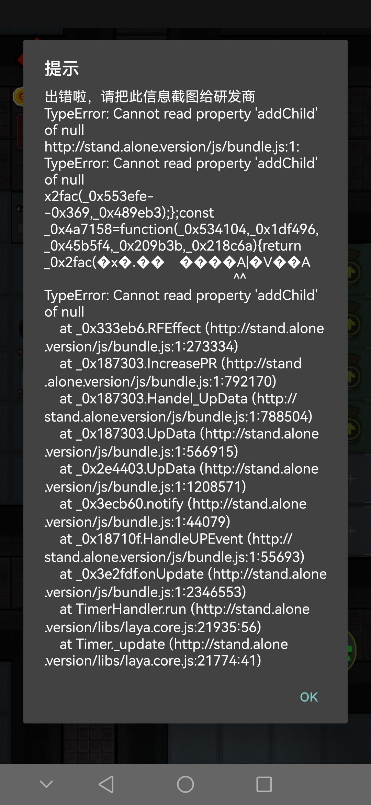371x805 pixels.
Task: Tap the topmost yellow upgrade arrow badge
Action: [x=354, y=272]
